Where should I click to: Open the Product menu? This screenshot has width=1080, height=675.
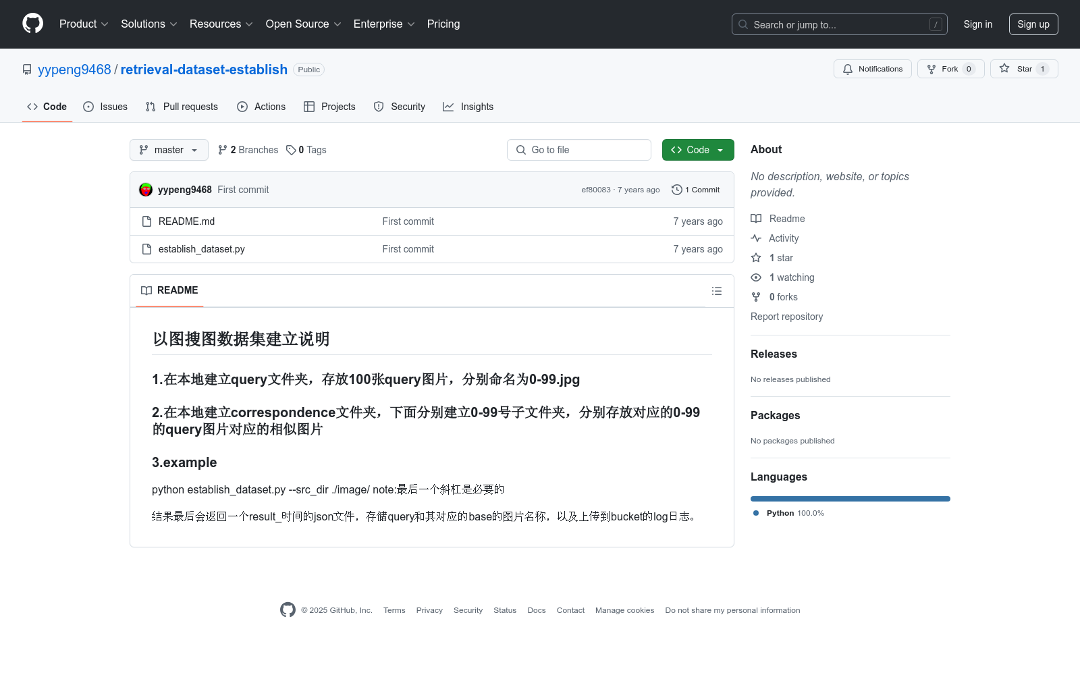pyautogui.click(x=83, y=24)
